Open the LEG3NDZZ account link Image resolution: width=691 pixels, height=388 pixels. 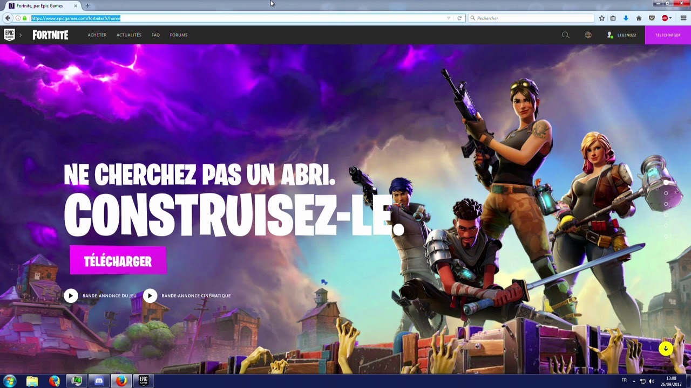[x=627, y=35]
